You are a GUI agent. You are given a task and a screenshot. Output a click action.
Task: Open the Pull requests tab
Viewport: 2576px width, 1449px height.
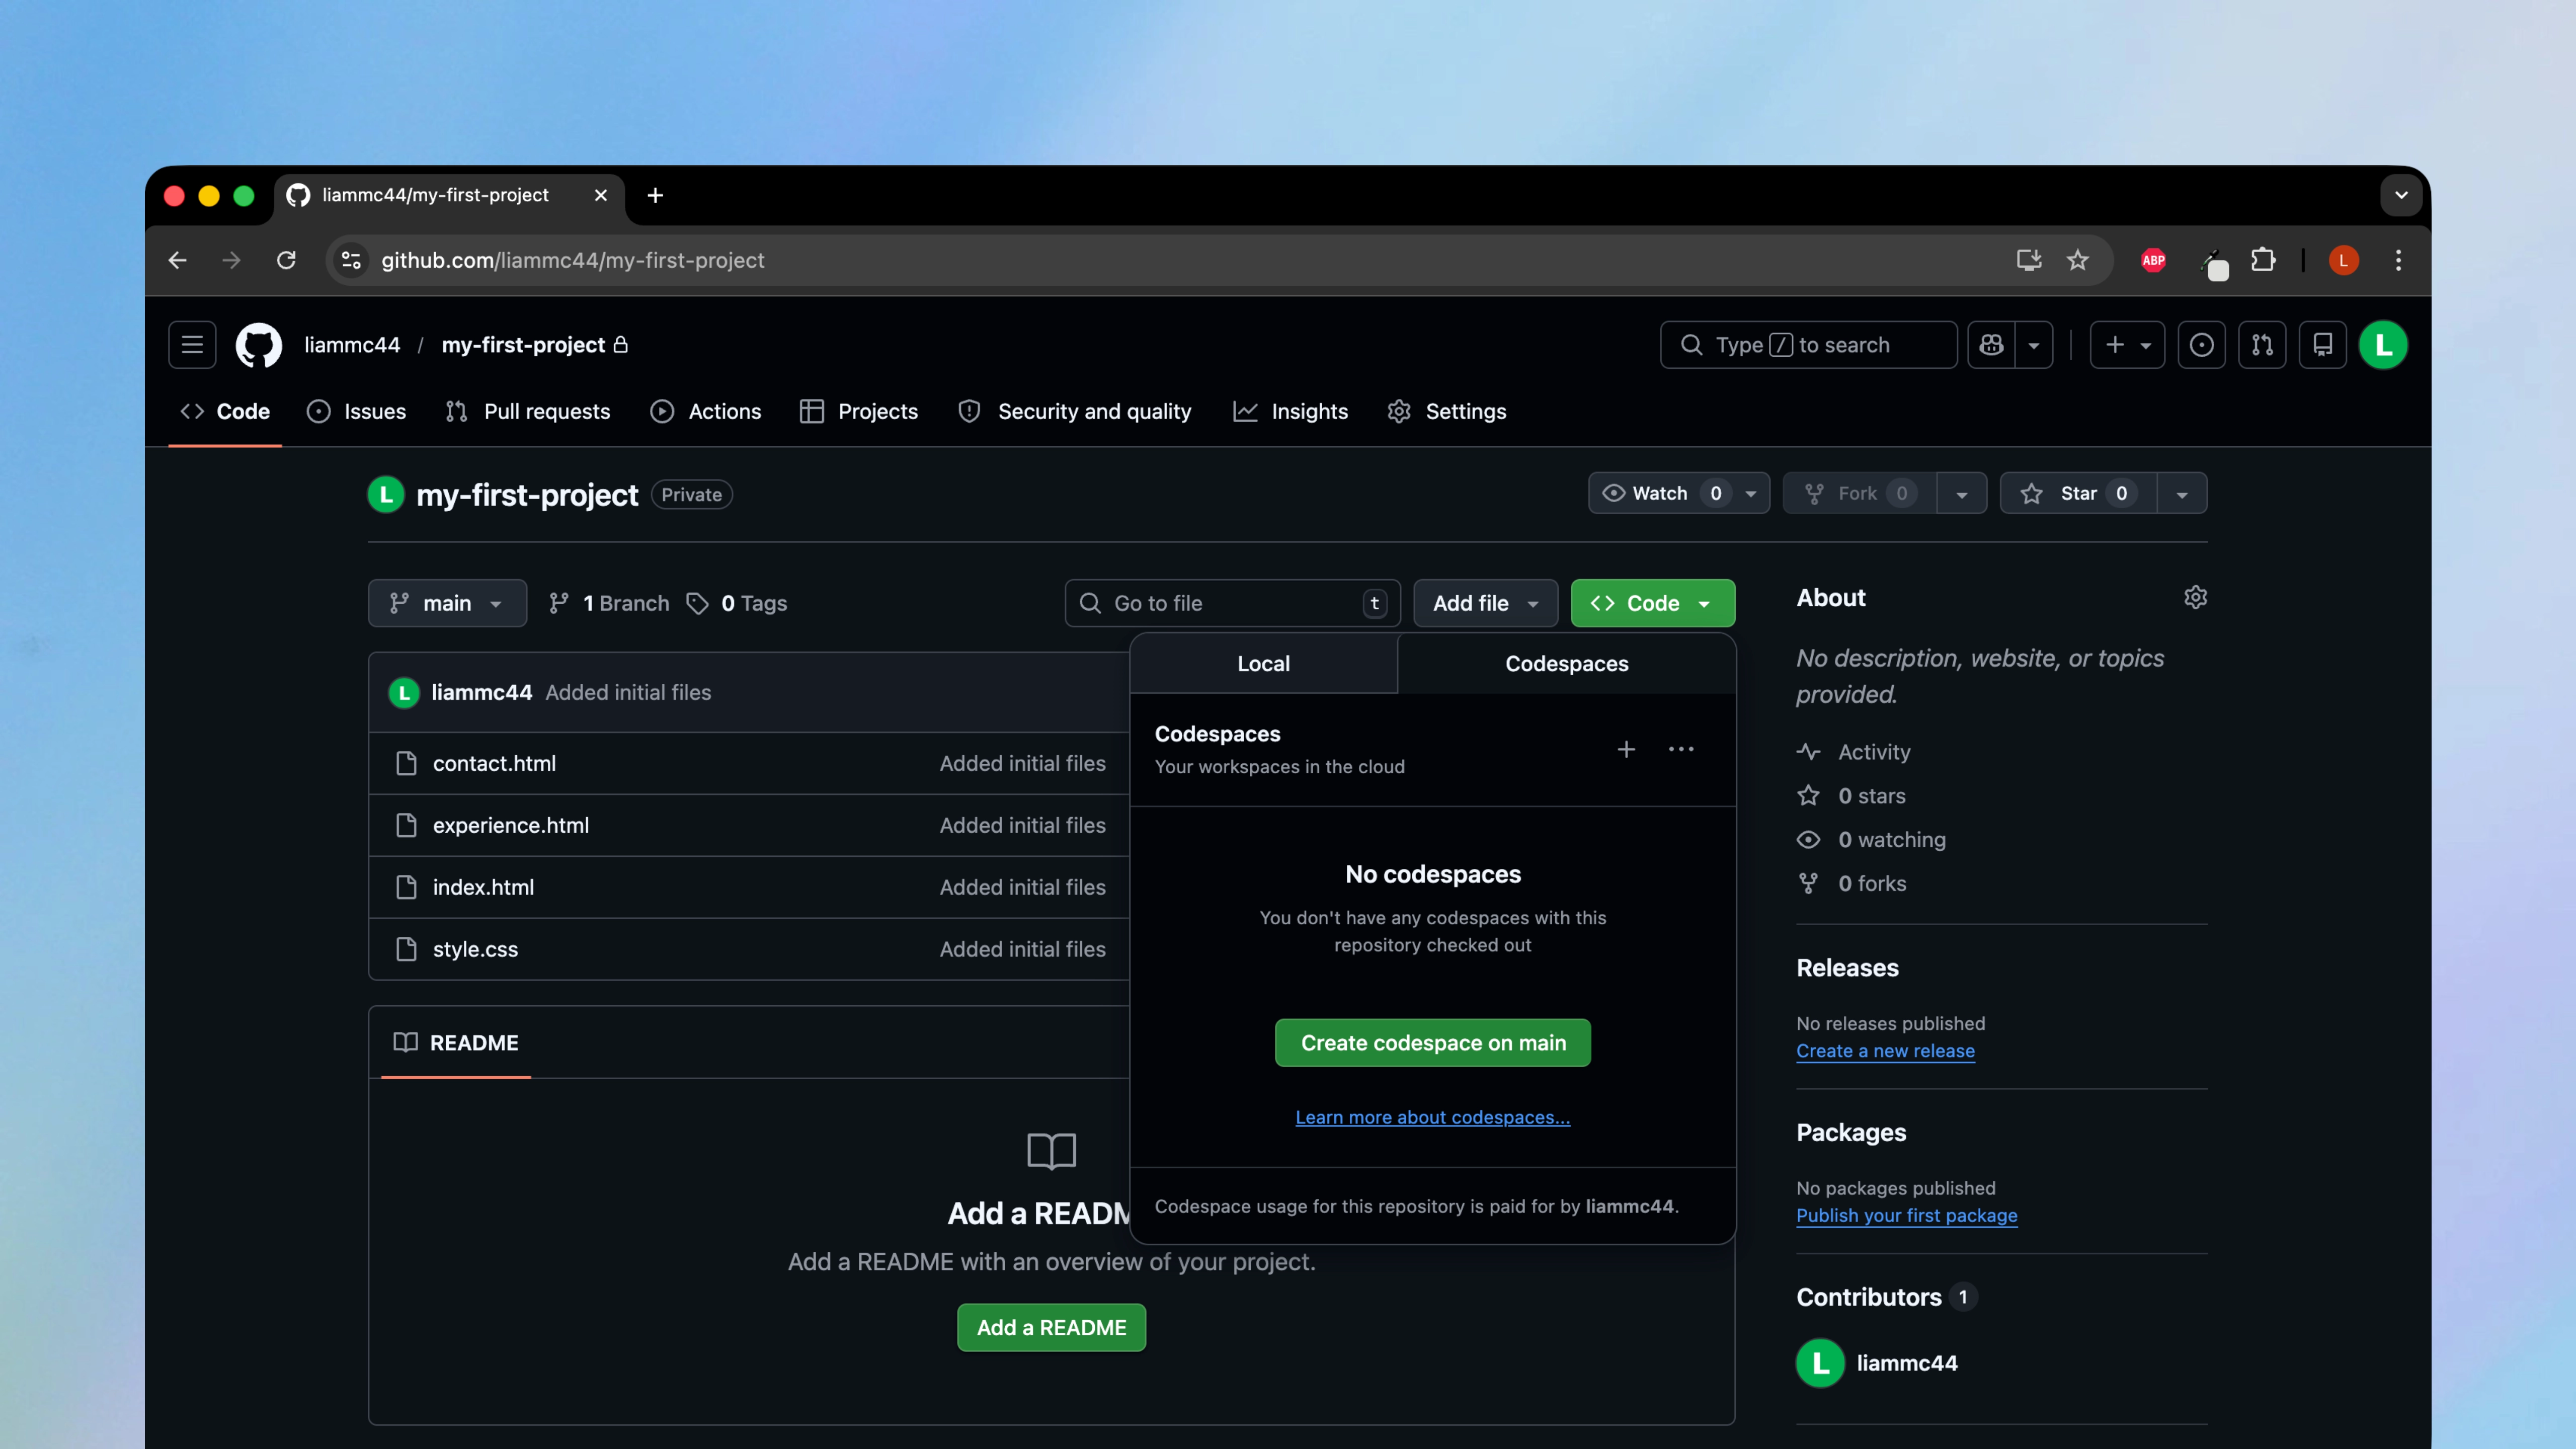pos(528,411)
